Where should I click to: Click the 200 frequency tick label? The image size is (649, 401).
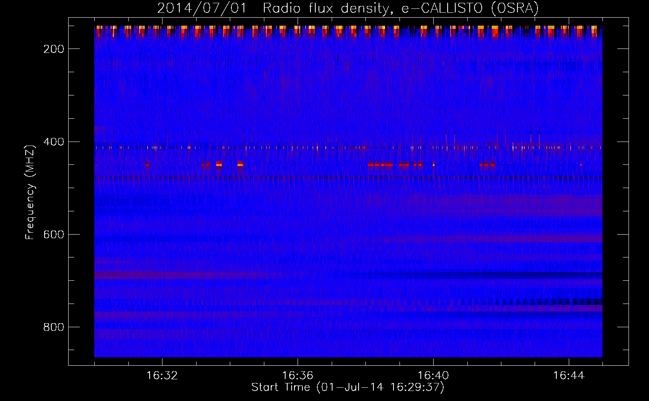click(54, 49)
